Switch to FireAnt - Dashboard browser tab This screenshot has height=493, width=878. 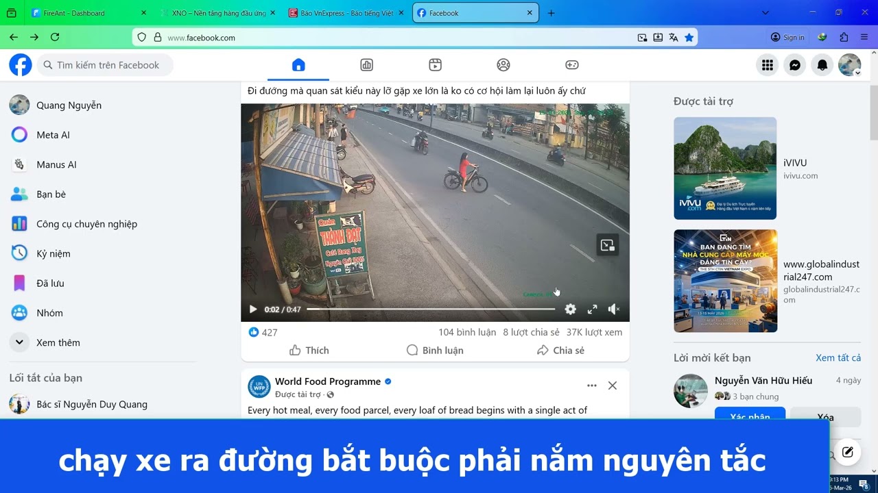click(x=88, y=13)
